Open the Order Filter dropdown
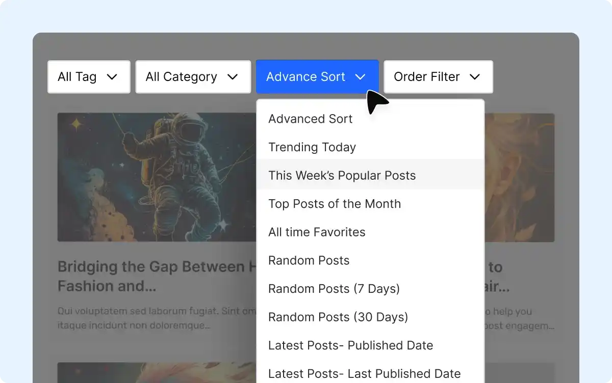Viewport: 612px width, 383px height. [x=438, y=77]
